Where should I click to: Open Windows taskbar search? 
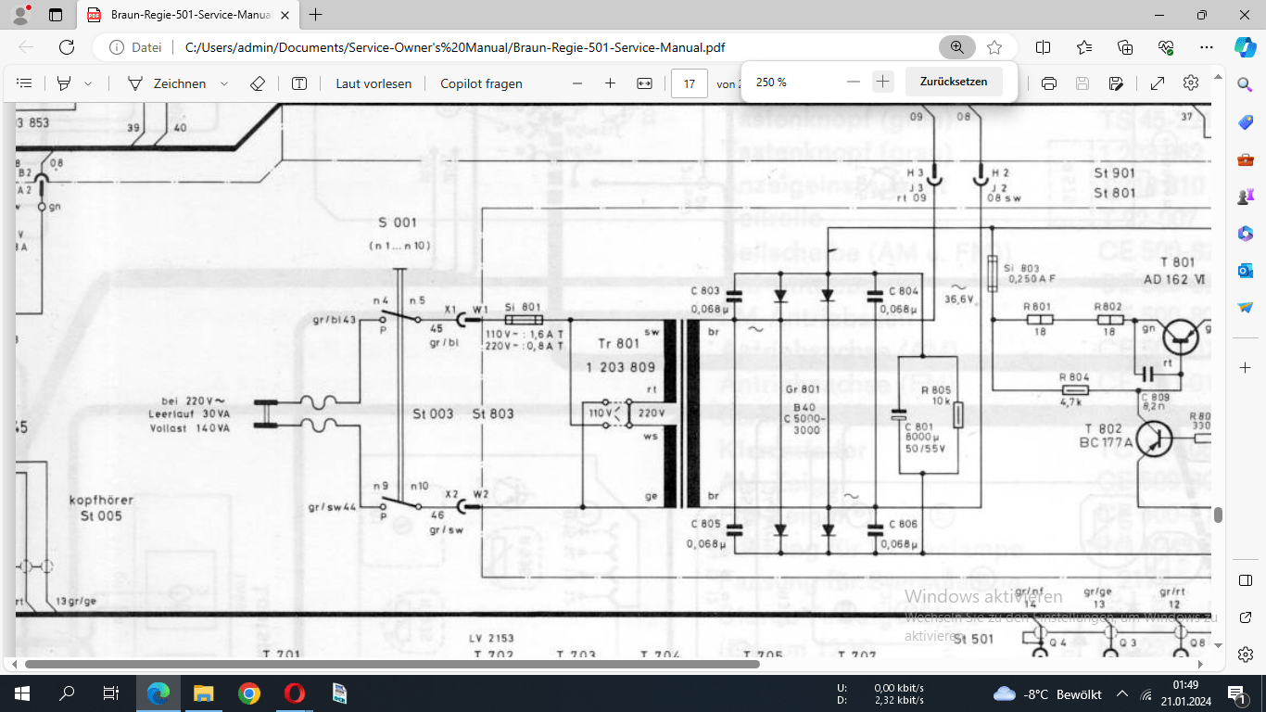click(67, 693)
